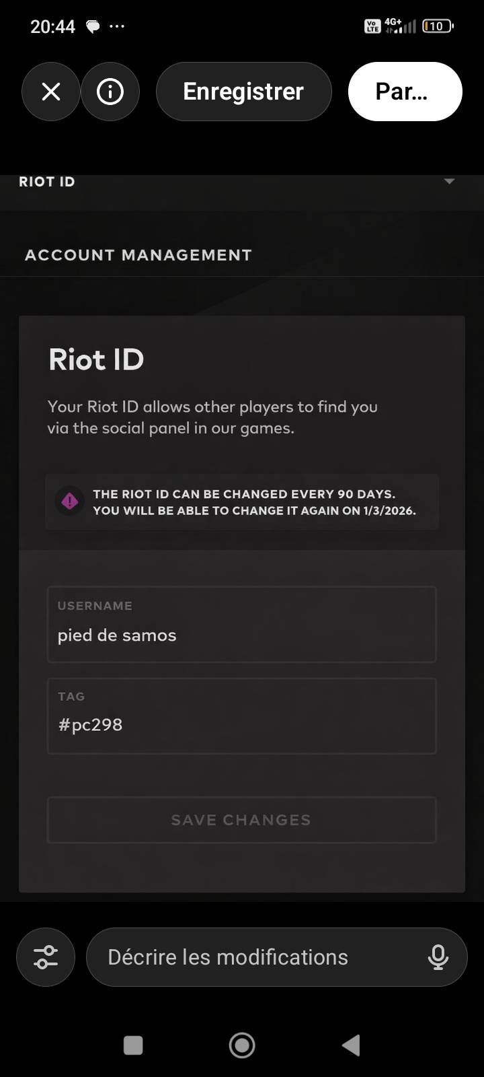
Task: Open the ACCOUNT MANAGEMENT section header
Action: (x=138, y=255)
